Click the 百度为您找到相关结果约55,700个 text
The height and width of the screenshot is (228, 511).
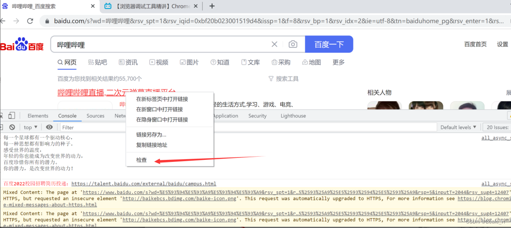click(x=100, y=79)
